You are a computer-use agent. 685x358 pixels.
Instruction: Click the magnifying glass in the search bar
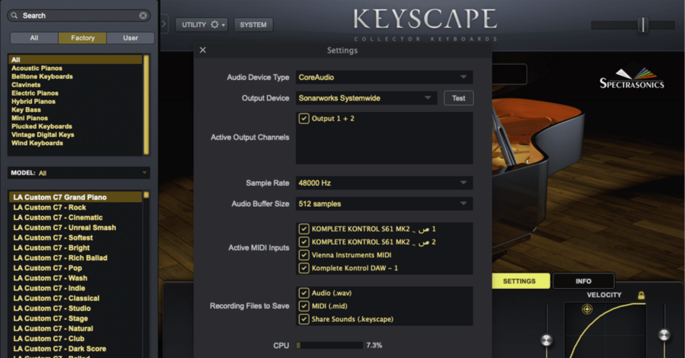tap(14, 15)
